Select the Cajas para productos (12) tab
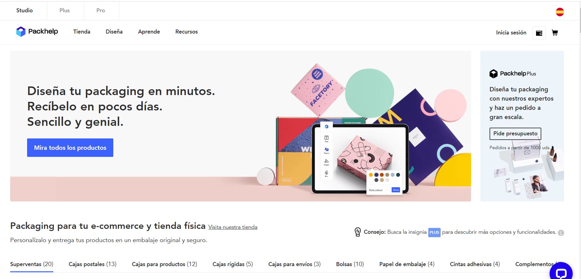Screen dimensions: 581x279 click(164, 264)
